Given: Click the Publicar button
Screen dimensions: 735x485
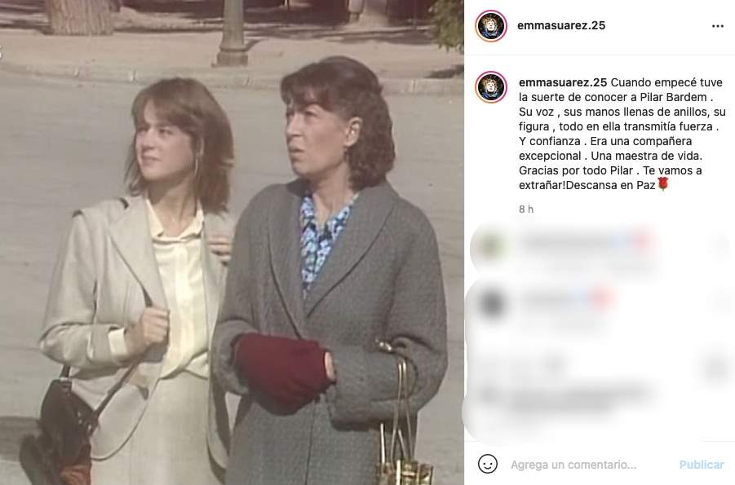Looking at the screenshot, I should click(x=702, y=465).
